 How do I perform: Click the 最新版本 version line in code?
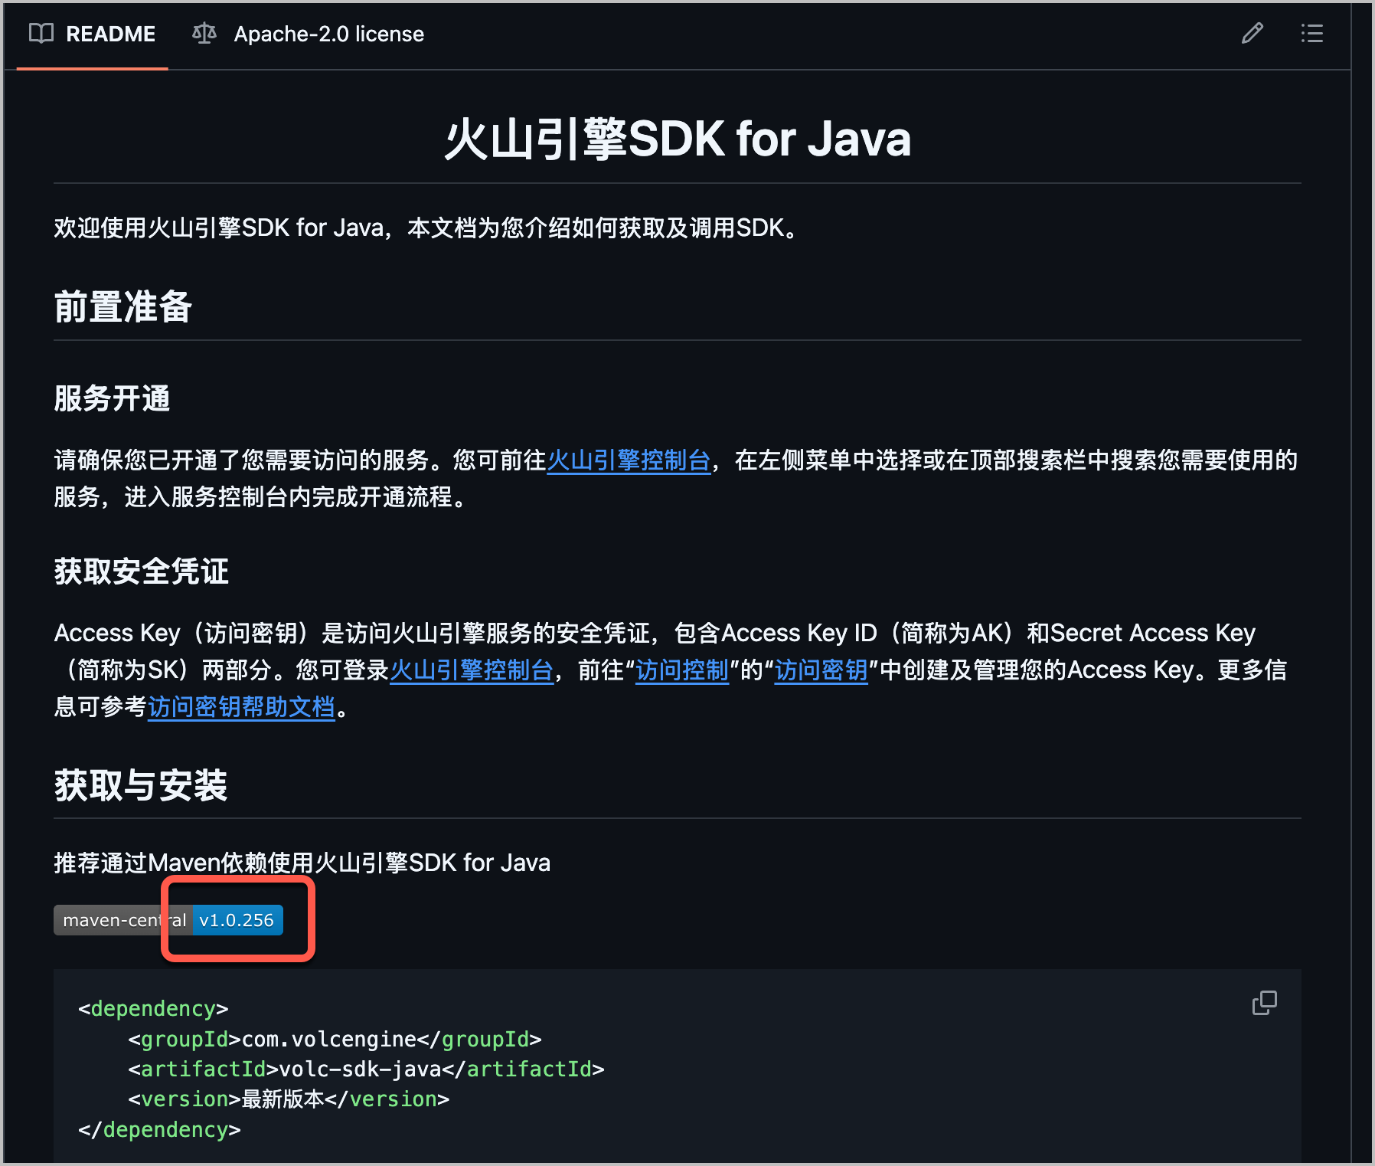tap(289, 1099)
